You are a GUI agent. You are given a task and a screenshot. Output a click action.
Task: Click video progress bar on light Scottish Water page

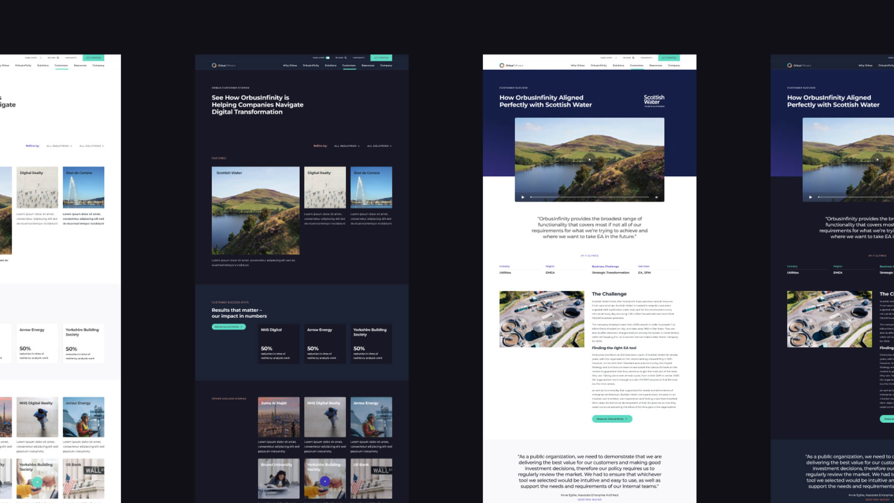tap(590, 197)
